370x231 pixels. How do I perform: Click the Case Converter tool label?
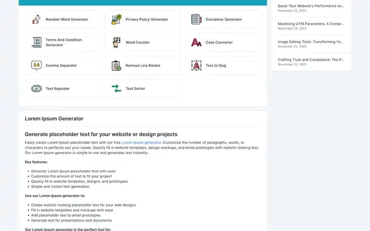click(x=219, y=42)
